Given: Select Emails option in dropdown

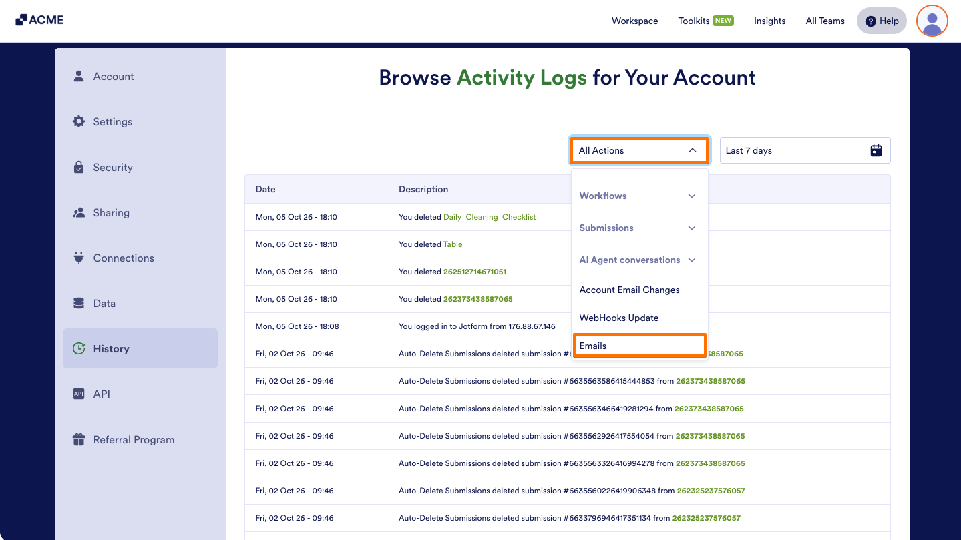Looking at the screenshot, I should pyautogui.click(x=639, y=346).
